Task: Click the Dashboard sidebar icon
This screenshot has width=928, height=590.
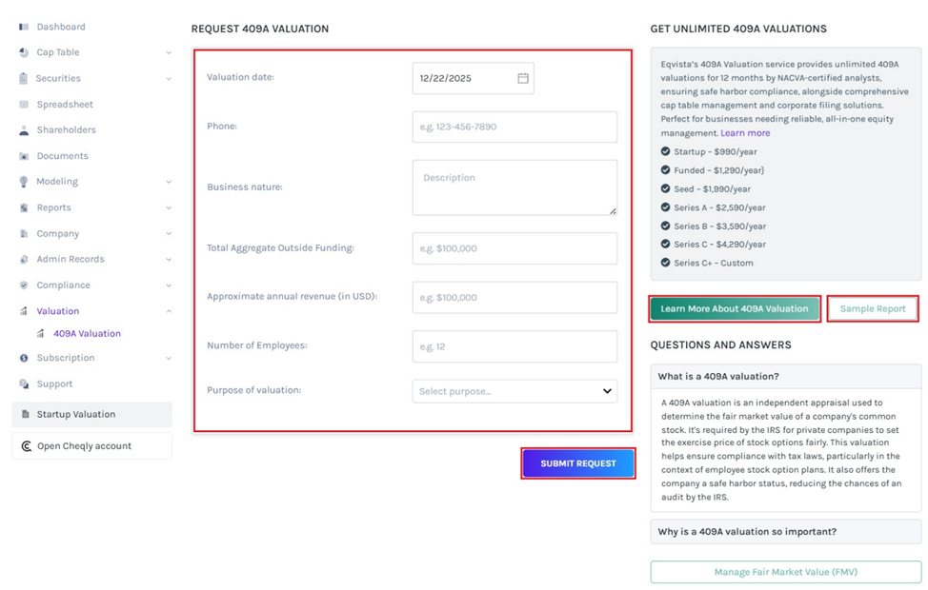Action: tap(24, 27)
